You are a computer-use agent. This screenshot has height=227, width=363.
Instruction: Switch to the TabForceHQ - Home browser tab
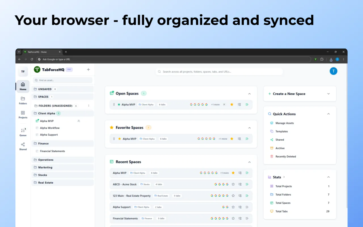click(42, 52)
